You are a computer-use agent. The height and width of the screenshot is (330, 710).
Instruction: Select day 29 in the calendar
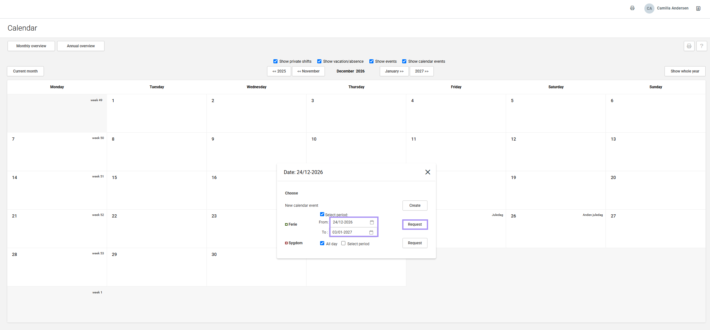point(157,267)
